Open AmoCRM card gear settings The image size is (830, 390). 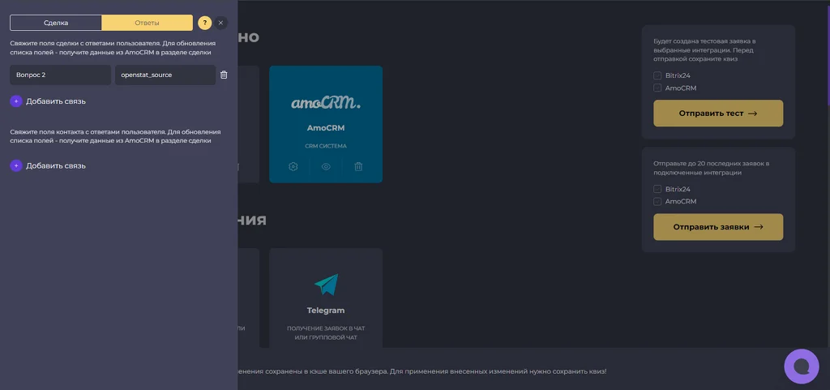293,167
